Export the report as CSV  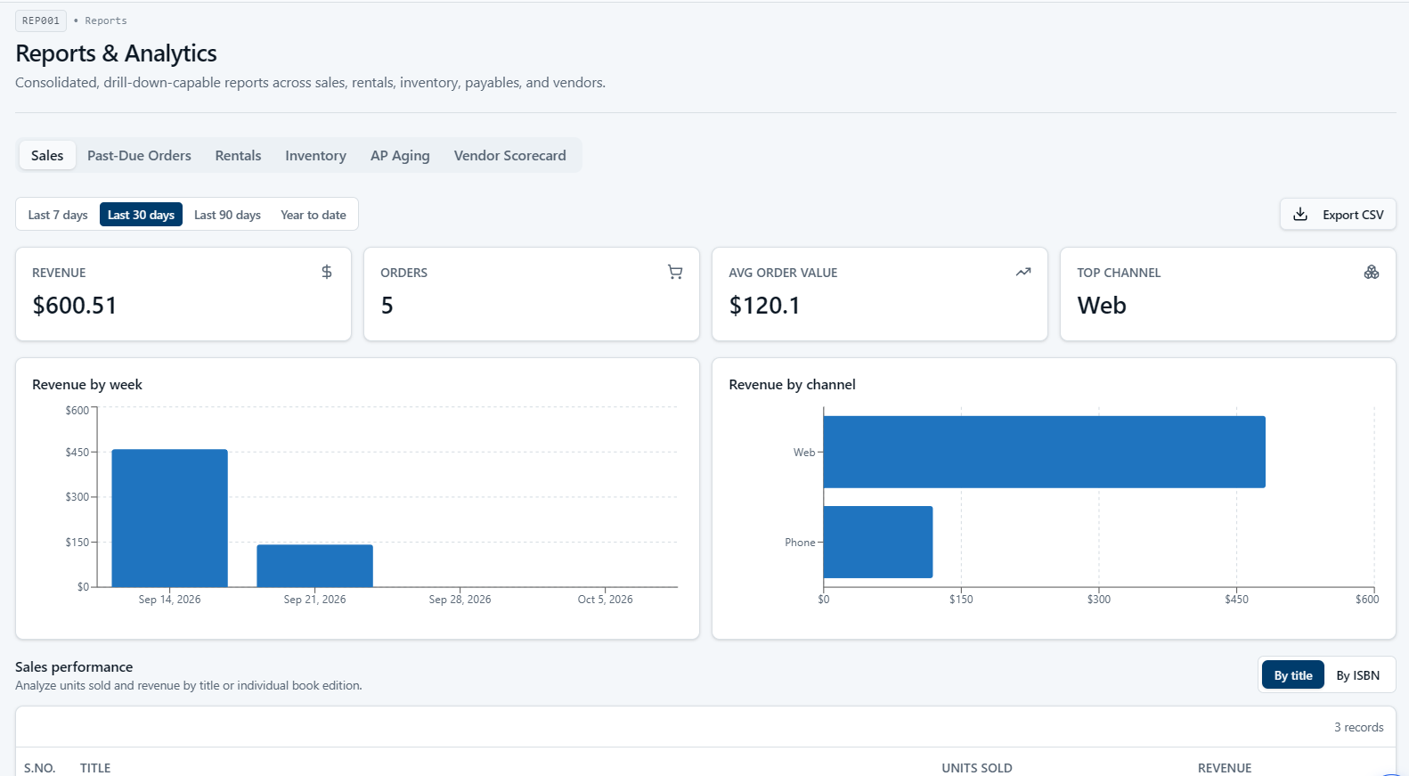1338,214
